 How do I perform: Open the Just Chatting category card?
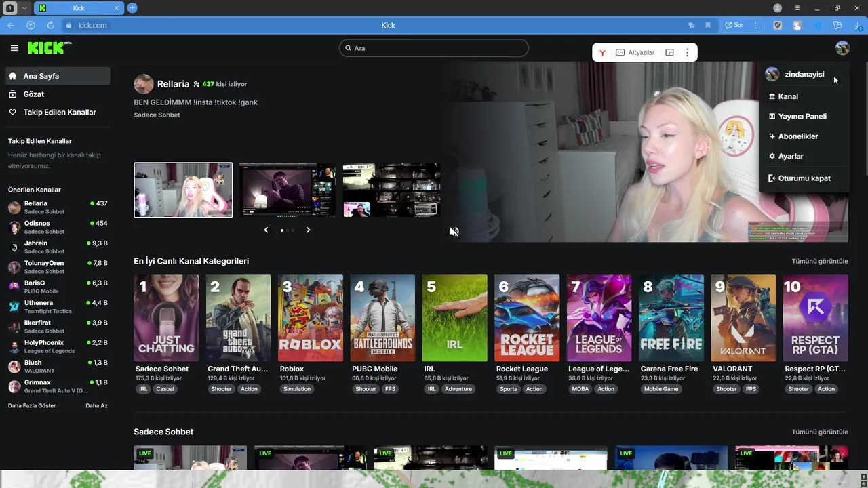coord(166,318)
